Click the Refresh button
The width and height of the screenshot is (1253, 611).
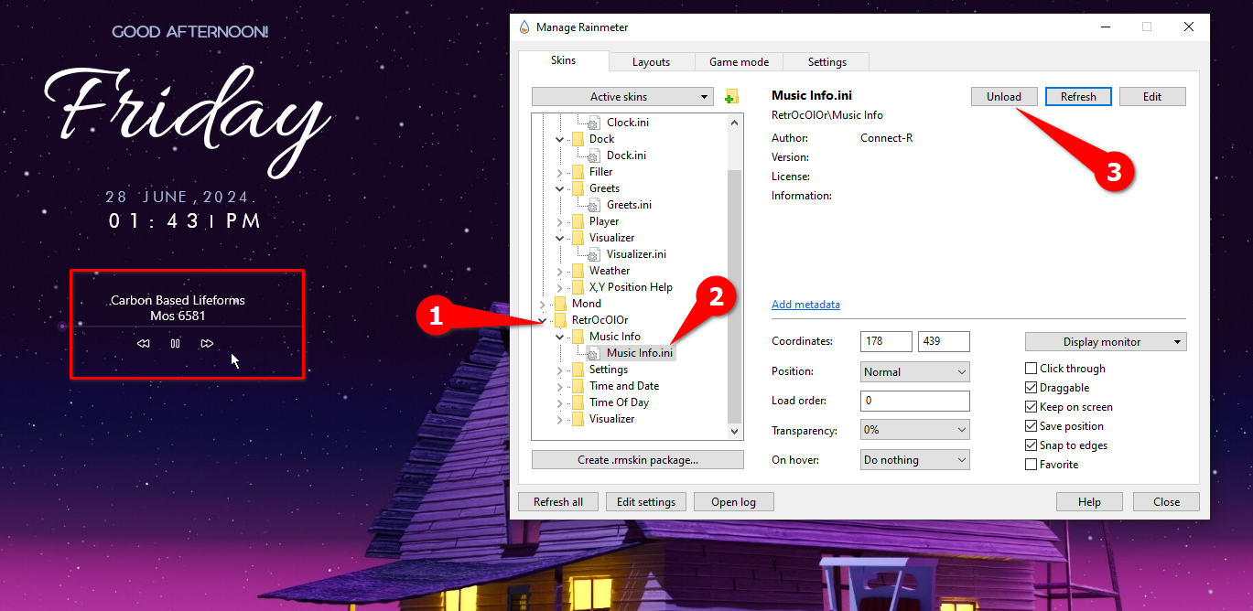pos(1078,96)
